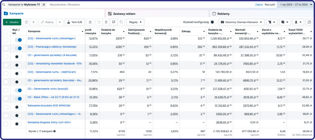Screen dimensions: 315x140
Task: Click the clipboard icon next to Test A/B
Action: 90,22
